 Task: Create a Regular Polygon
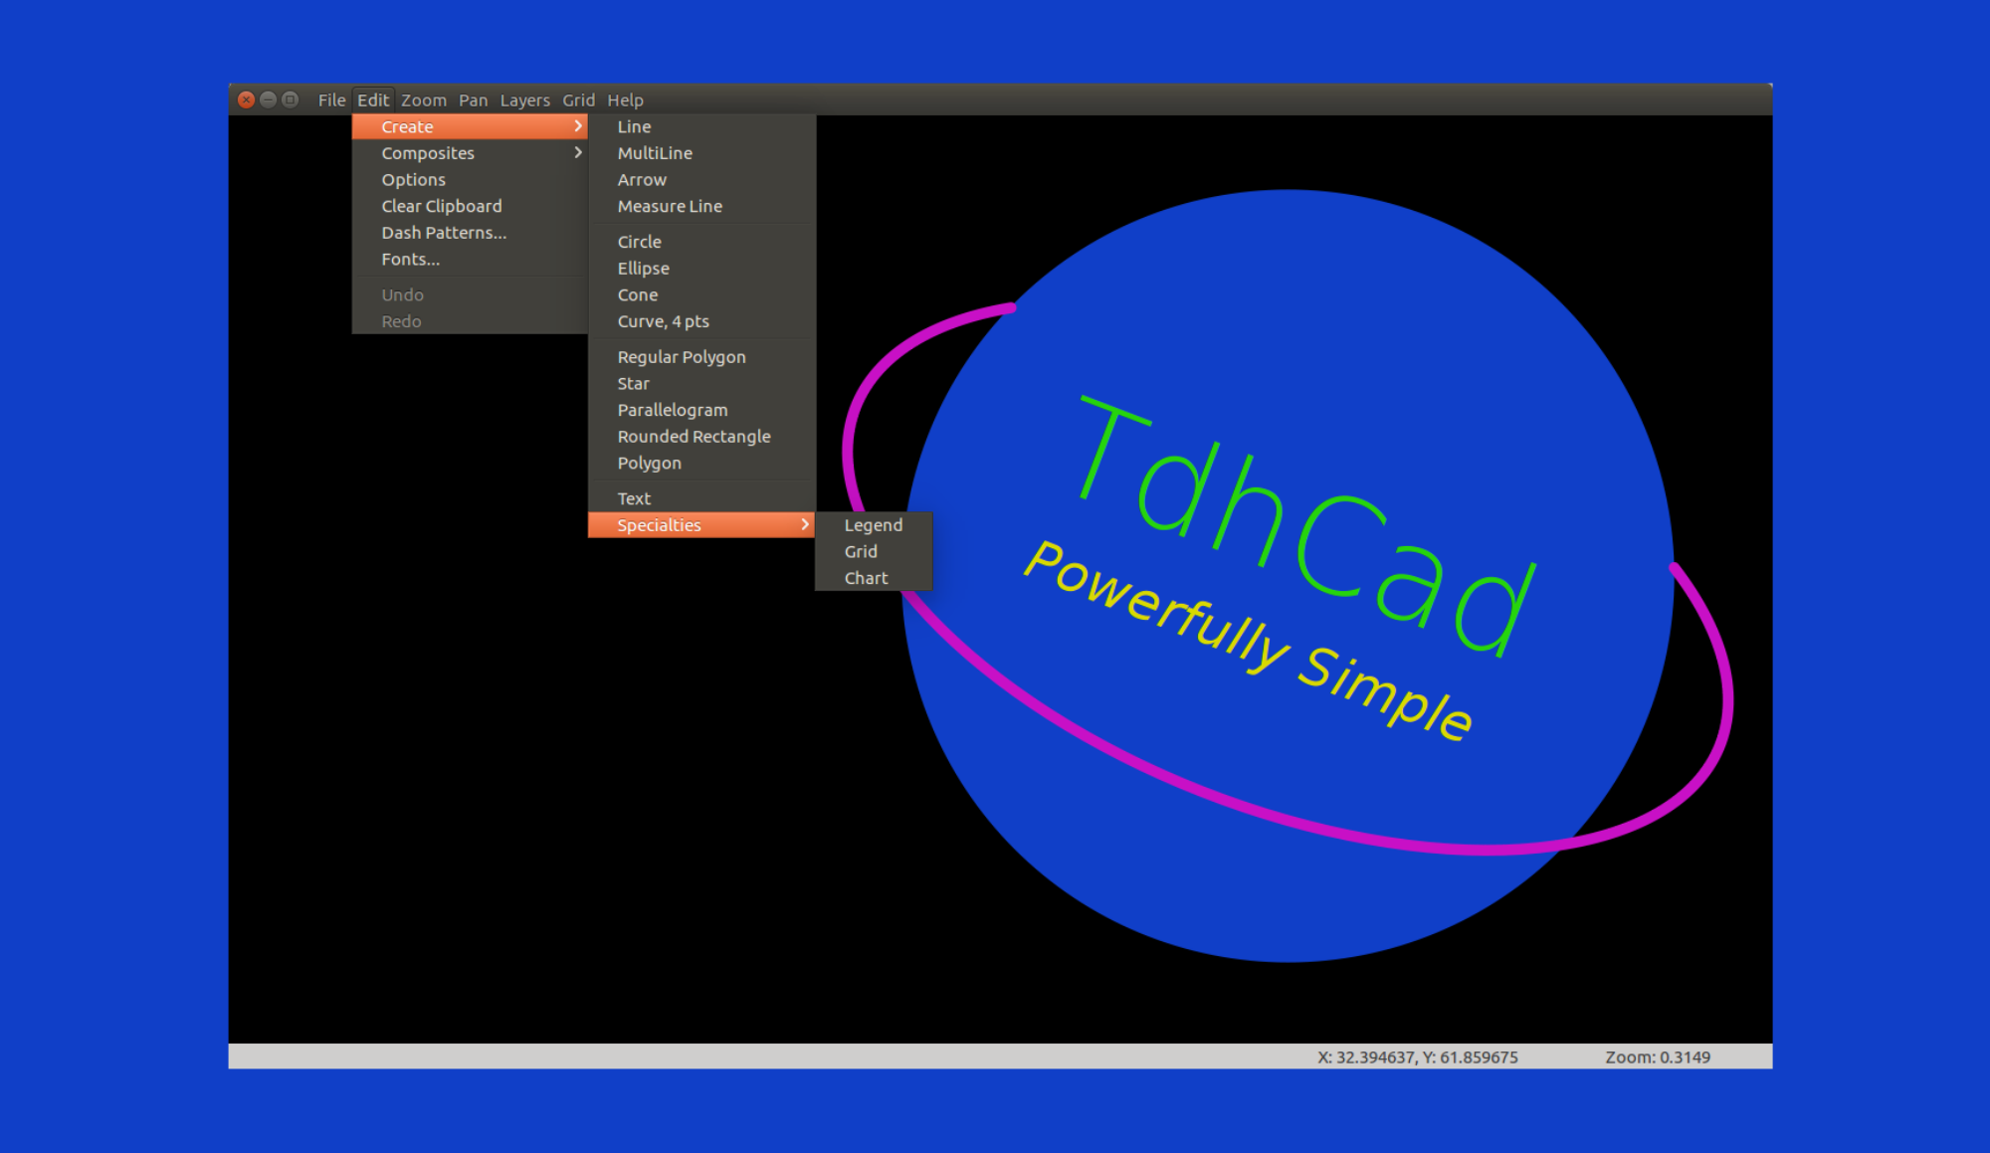tap(702, 357)
